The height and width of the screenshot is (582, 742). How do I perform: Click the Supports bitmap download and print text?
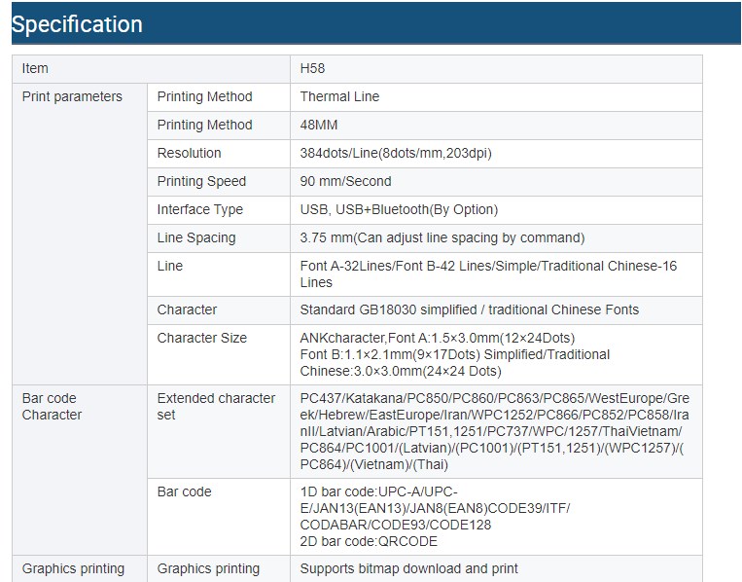coord(408,568)
